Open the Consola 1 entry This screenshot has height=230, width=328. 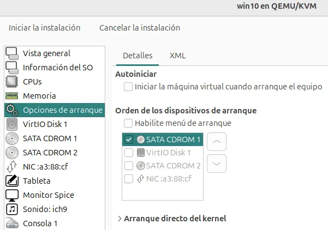point(55,223)
